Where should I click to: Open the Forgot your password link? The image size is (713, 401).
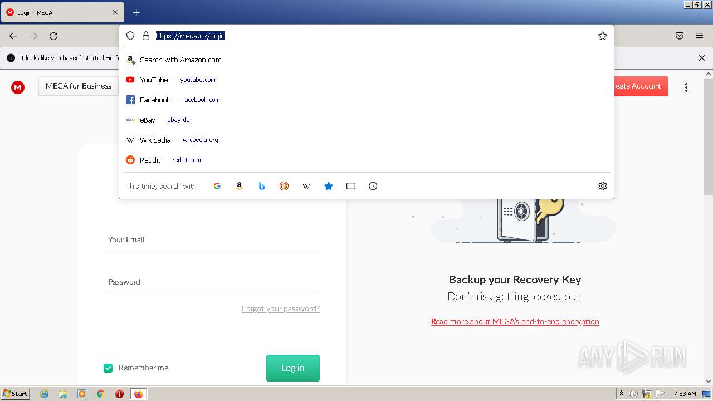pos(281,309)
